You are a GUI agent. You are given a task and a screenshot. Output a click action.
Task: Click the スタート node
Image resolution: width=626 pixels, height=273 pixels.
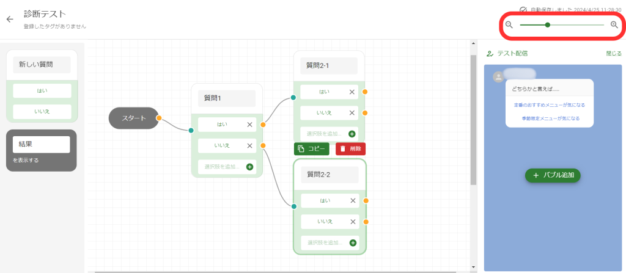[133, 118]
